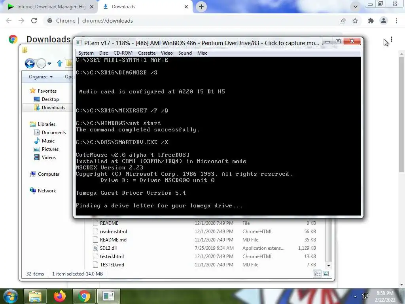Open Explorer recent locations dropdown arrow
Screen dimensions: 405x304
(49, 63)
